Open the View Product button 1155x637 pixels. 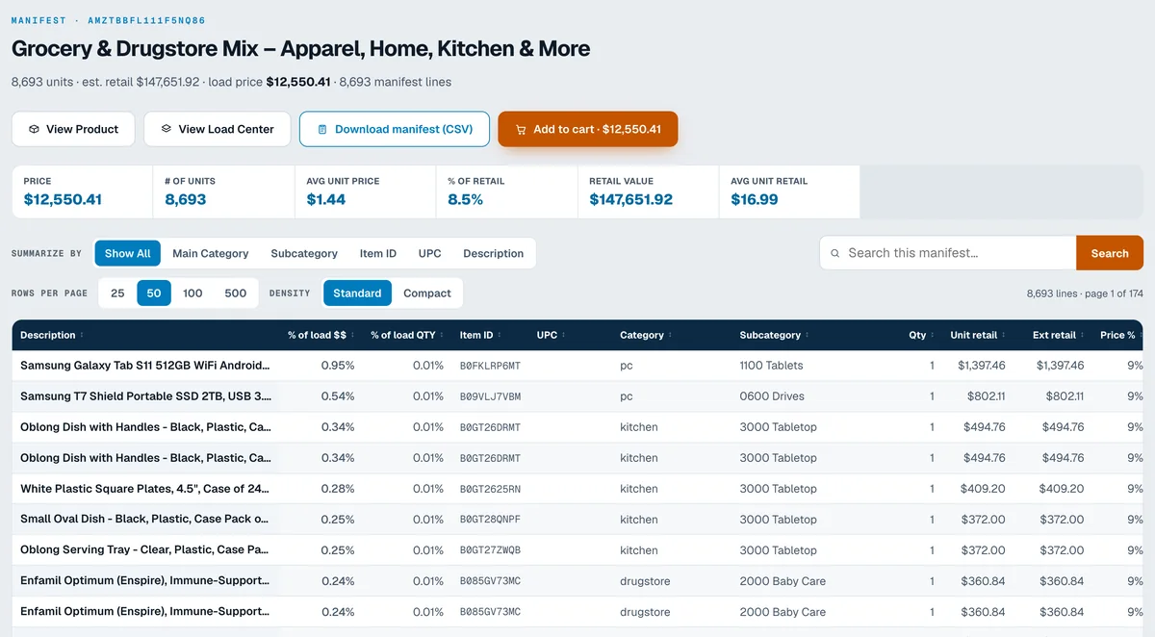(x=73, y=129)
